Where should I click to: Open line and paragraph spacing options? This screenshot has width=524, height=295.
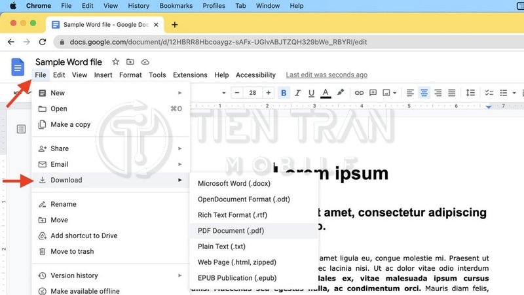point(470,93)
